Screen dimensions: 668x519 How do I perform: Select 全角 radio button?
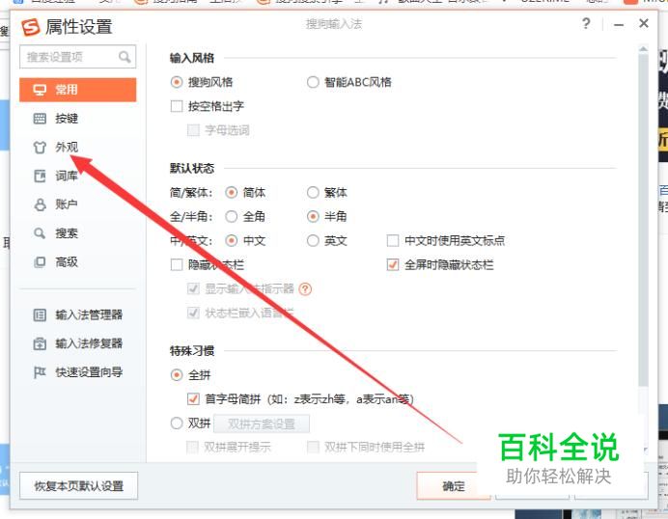[231, 217]
